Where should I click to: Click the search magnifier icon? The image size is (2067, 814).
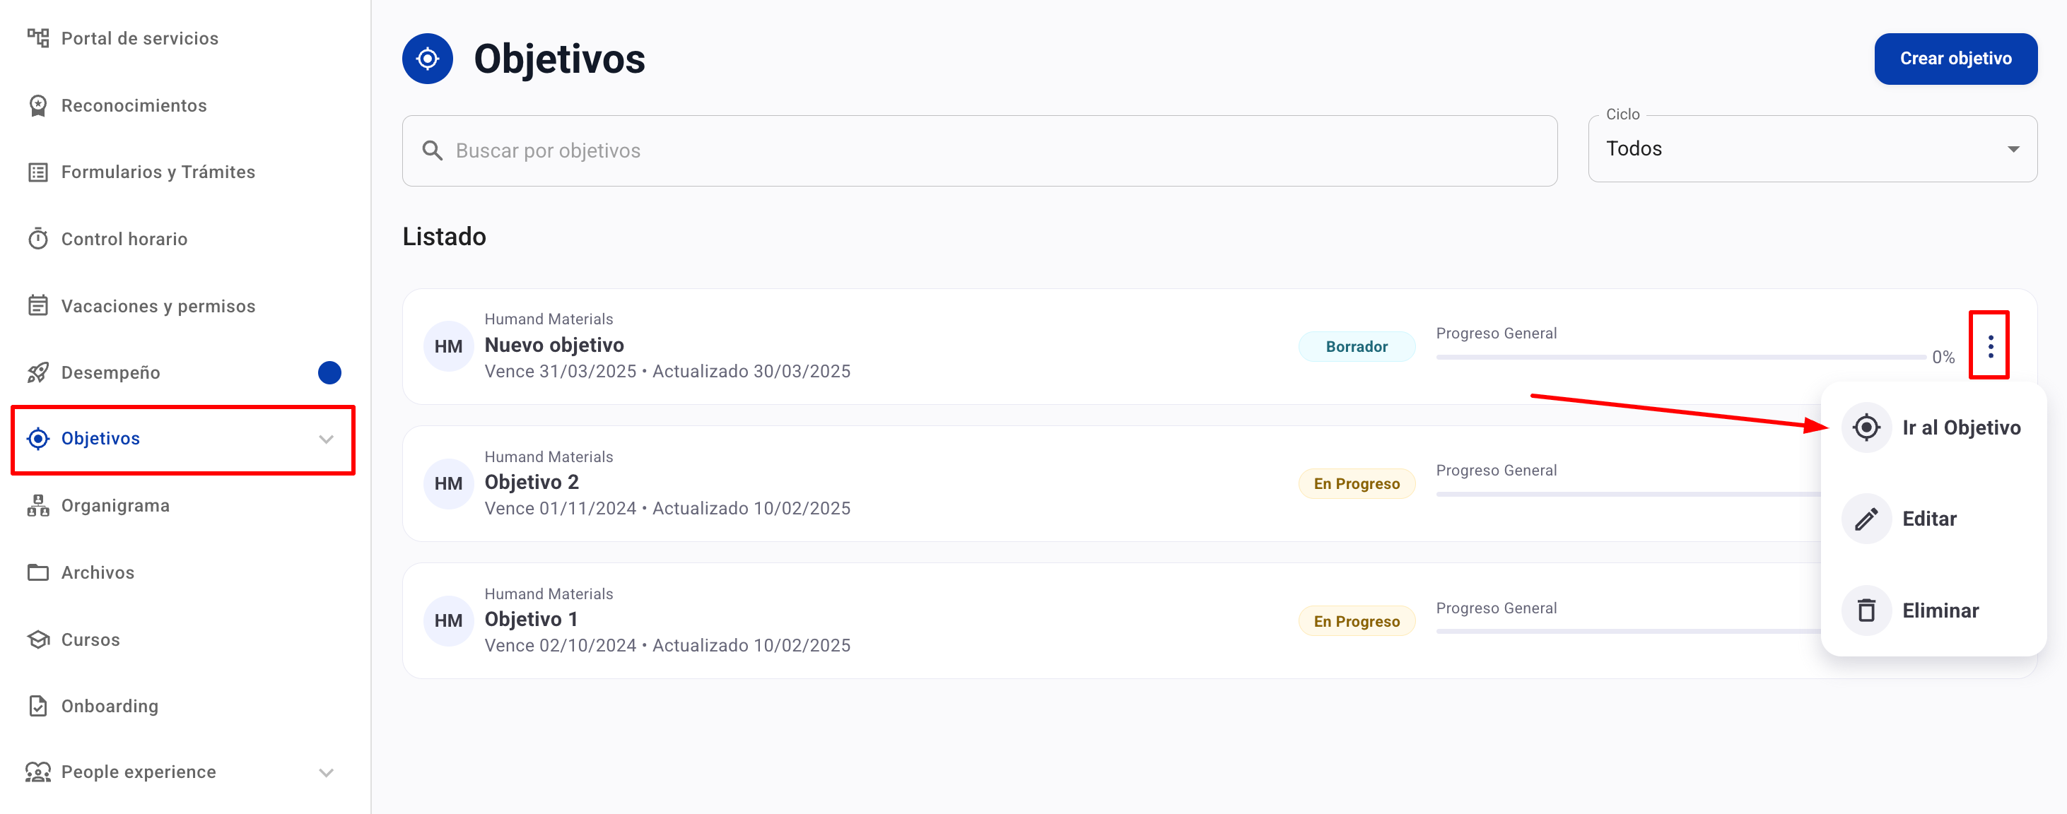433,150
